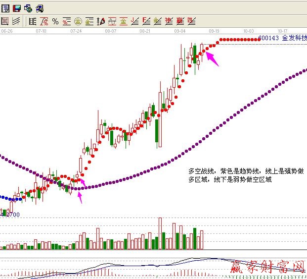Select the diagonal parallel lines drawing tool
The width and height of the screenshot is (307, 279).
[x=16, y=21]
